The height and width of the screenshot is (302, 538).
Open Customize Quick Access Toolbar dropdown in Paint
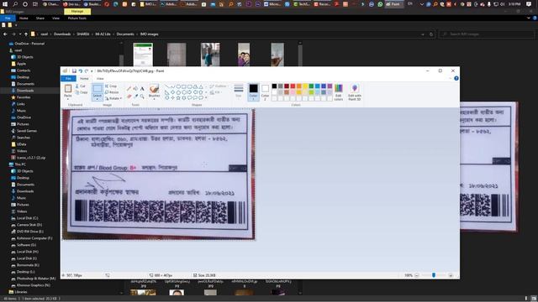pos(92,70)
